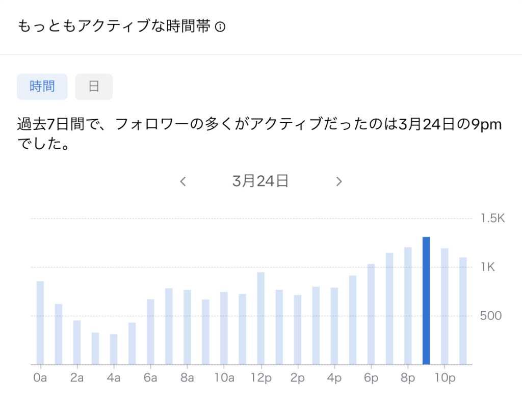Viewport: 522px width, 407px height.
Task: Go to the next day with right chevron
Action: coord(339,181)
